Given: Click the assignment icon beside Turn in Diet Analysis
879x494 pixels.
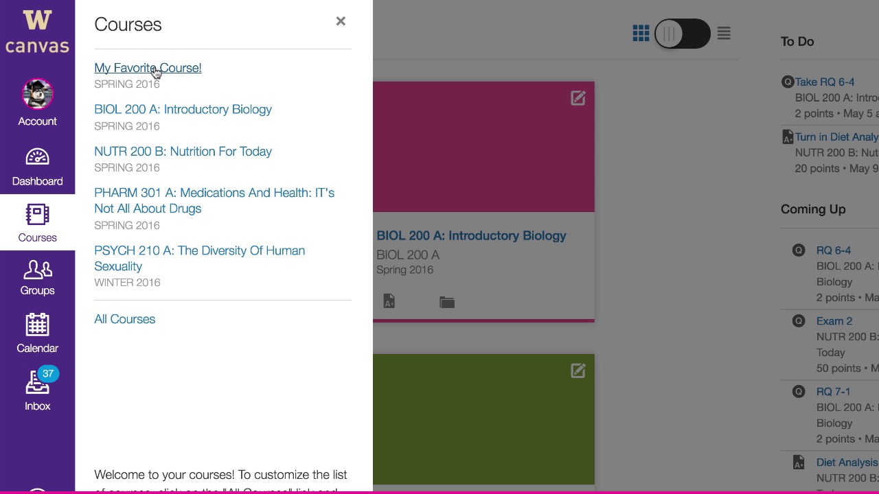Looking at the screenshot, I should (788, 137).
